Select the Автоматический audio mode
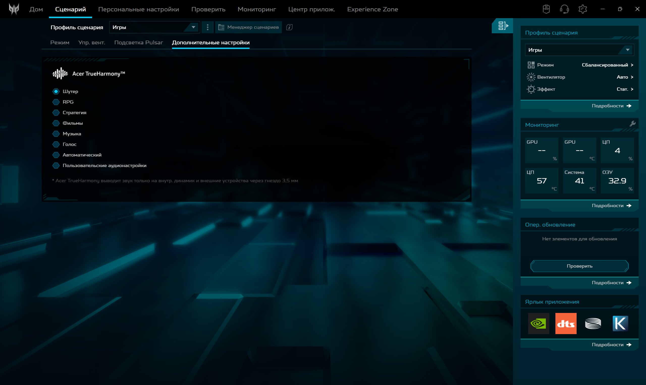Image resolution: width=646 pixels, height=385 pixels. [56, 155]
